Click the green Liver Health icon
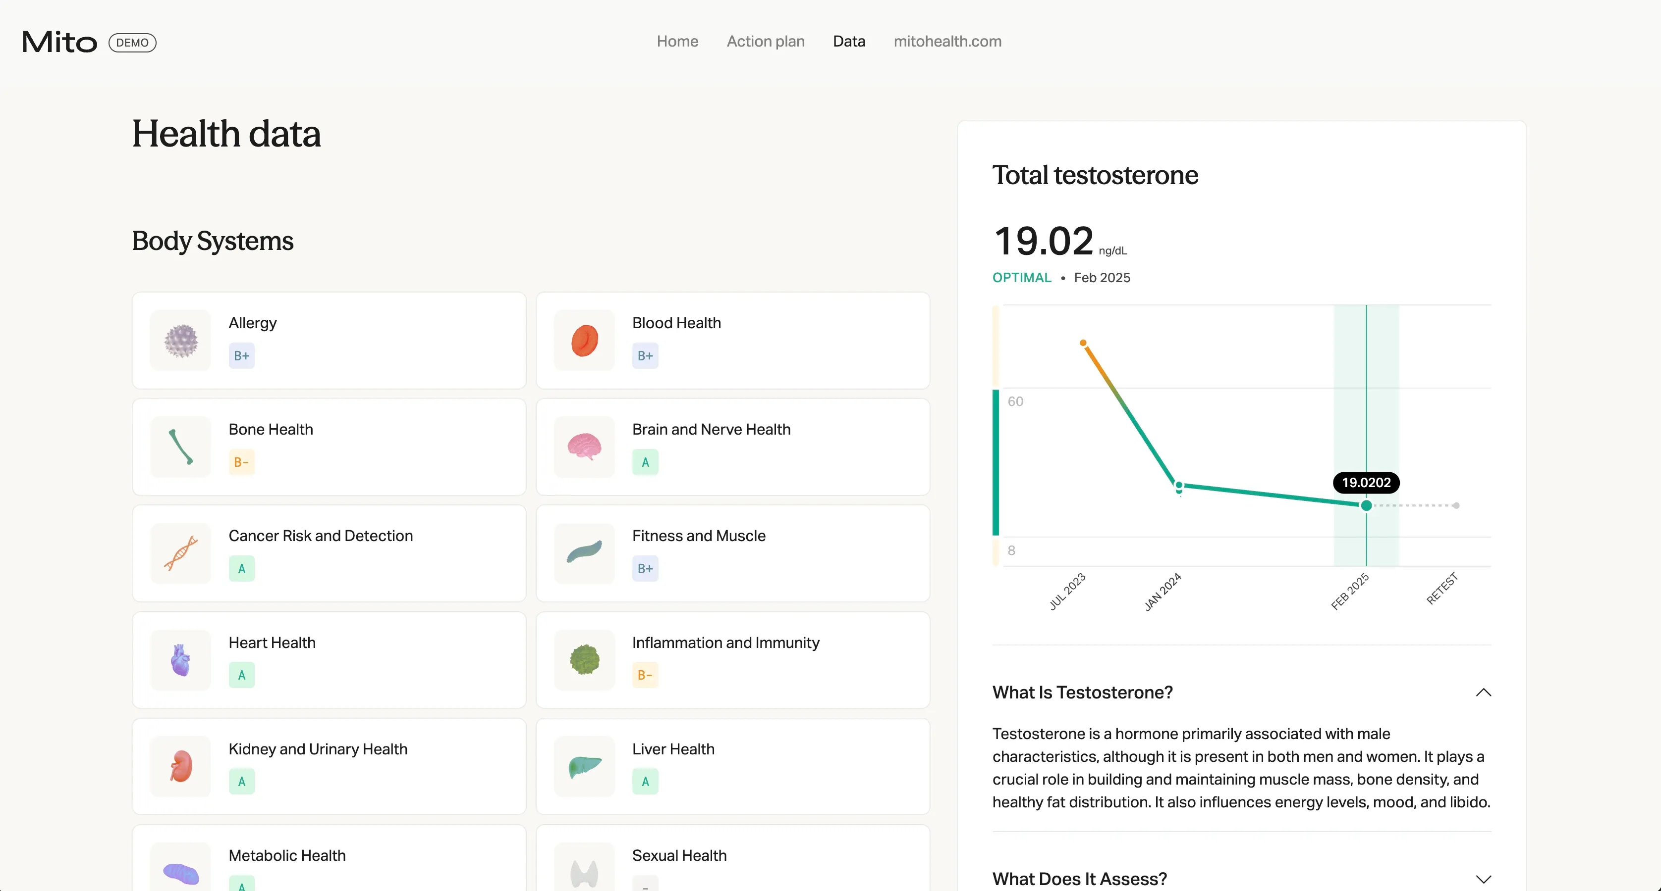 [x=584, y=766]
